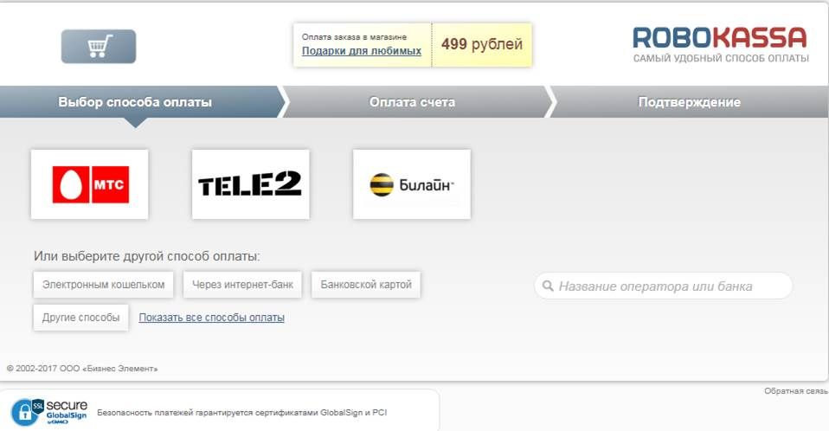Screen dimensions: 829x431
Task: Choose Через интернет-банк payment option
Action: pyautogui.click(x=242, y=285)
